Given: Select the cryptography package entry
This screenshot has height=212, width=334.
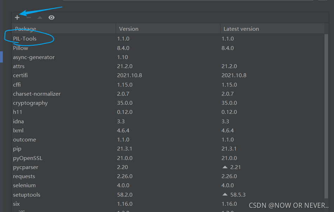Looking at the screenshot, I should [x=30, y=103].
